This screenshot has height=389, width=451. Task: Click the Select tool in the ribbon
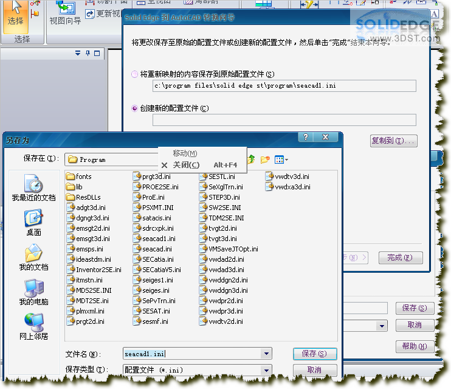[16, 16]
